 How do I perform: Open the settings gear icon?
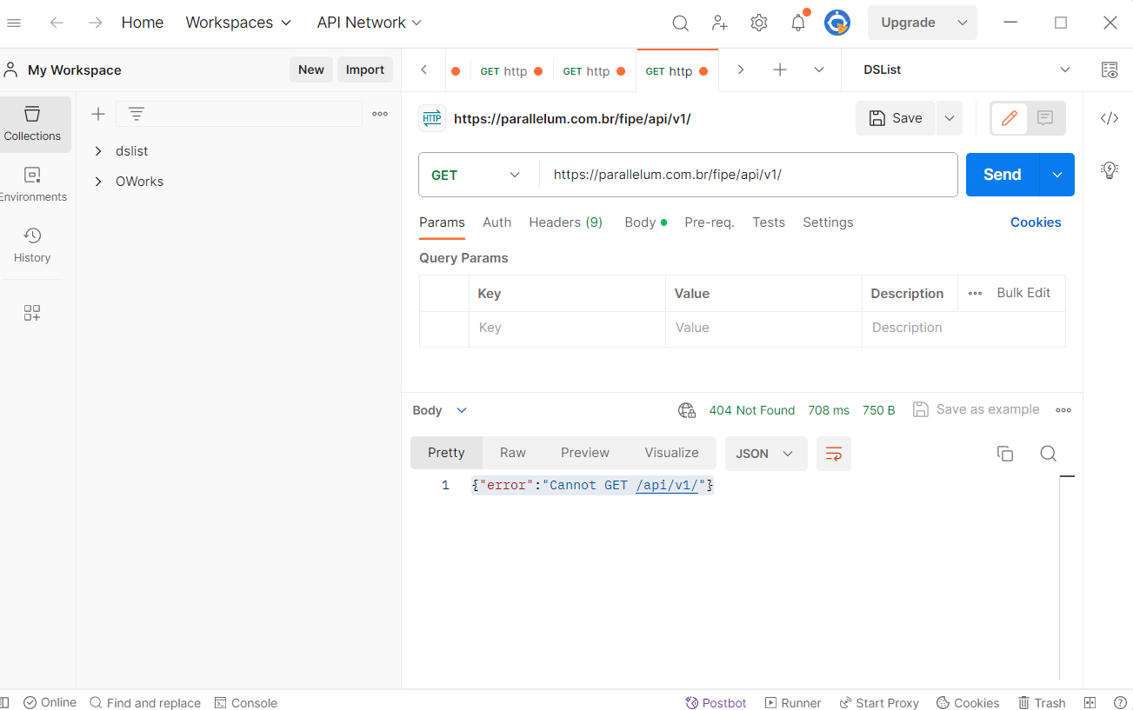[759, 23]
